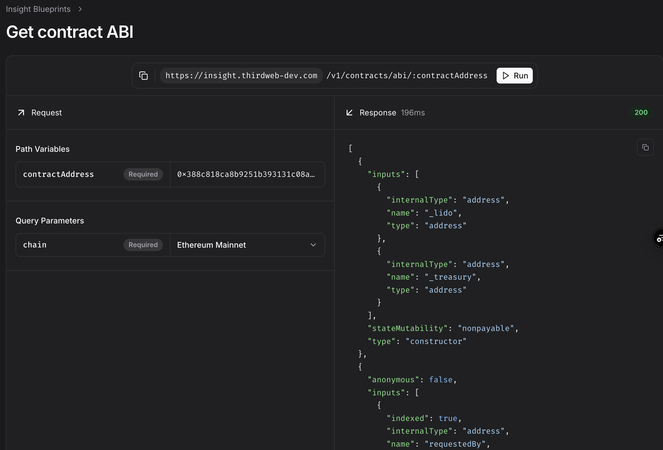Image resolution: width=663 pixels, height=450 pixels.
Task: Copy the endpoint URL via copy icon
Action: pos(143,76)
